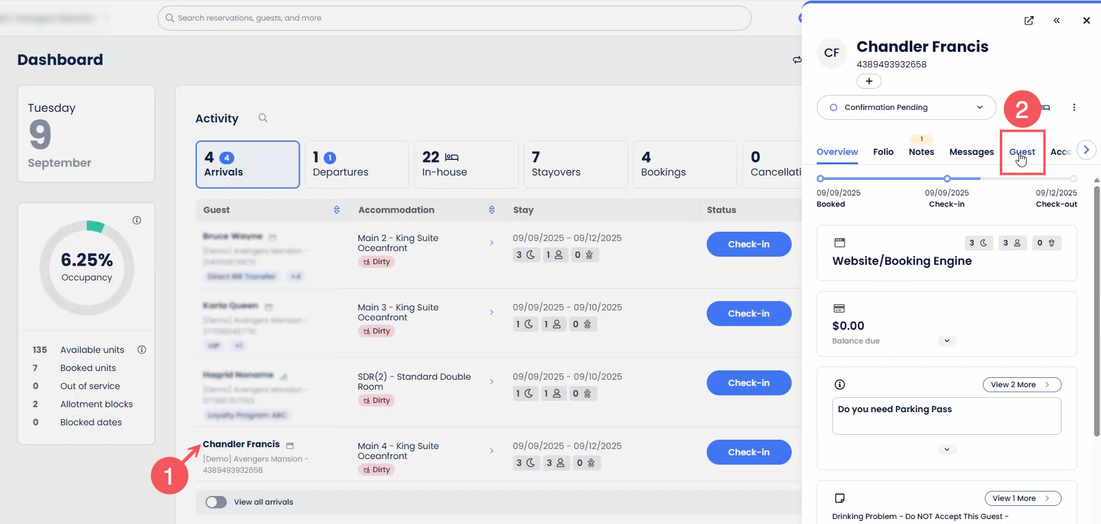1101x524 pixels.
Task: Toggle View all arrivals switch
Action: pyautogui.click(x=216, y=502)
